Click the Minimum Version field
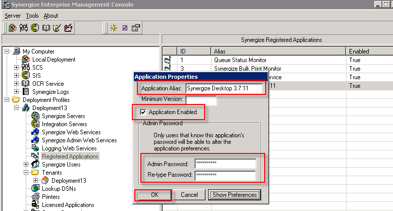This screenshot has width=393, height=211. pyautogui.click(x=201, y=100)
